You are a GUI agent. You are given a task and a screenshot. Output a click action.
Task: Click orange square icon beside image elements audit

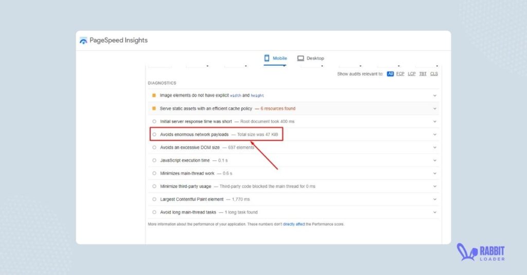click(154, 96)
